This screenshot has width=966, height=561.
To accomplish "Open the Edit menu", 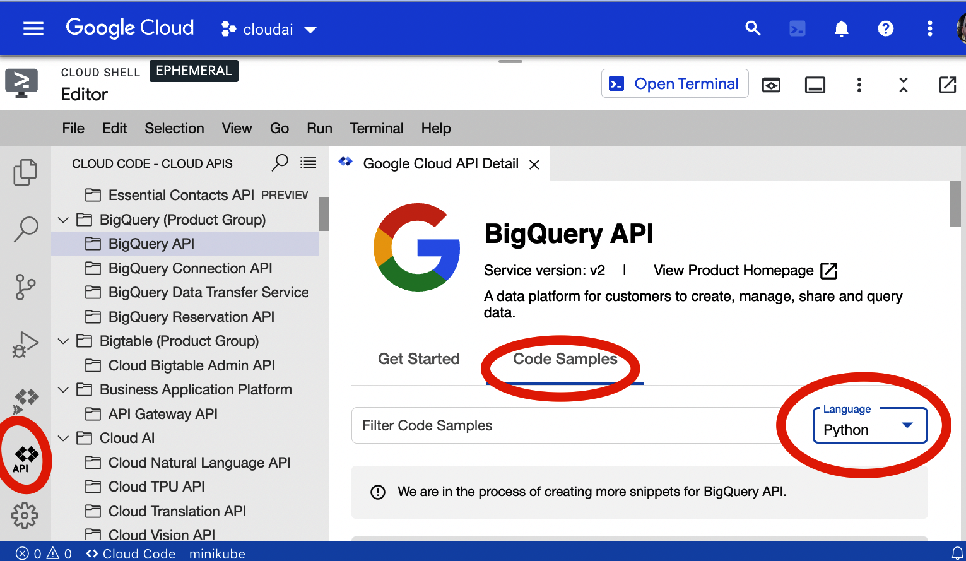I will pyautogui.click(x=114, y=128).
